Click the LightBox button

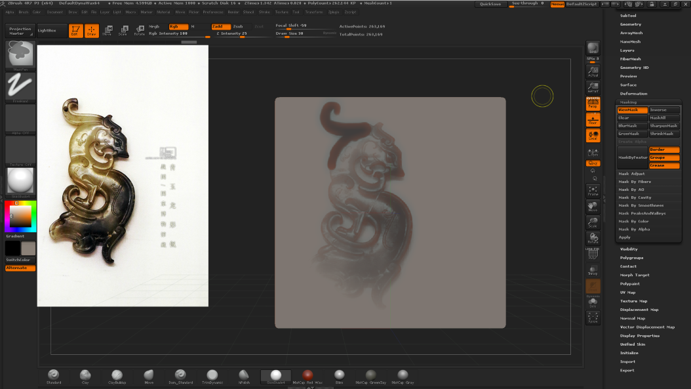coord(52,30)
